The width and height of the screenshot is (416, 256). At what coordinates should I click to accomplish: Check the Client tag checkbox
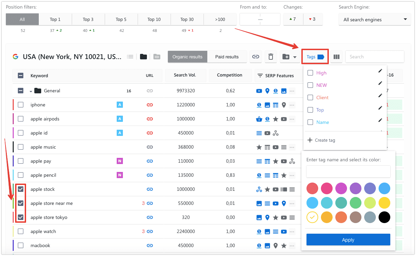(310, 97)
